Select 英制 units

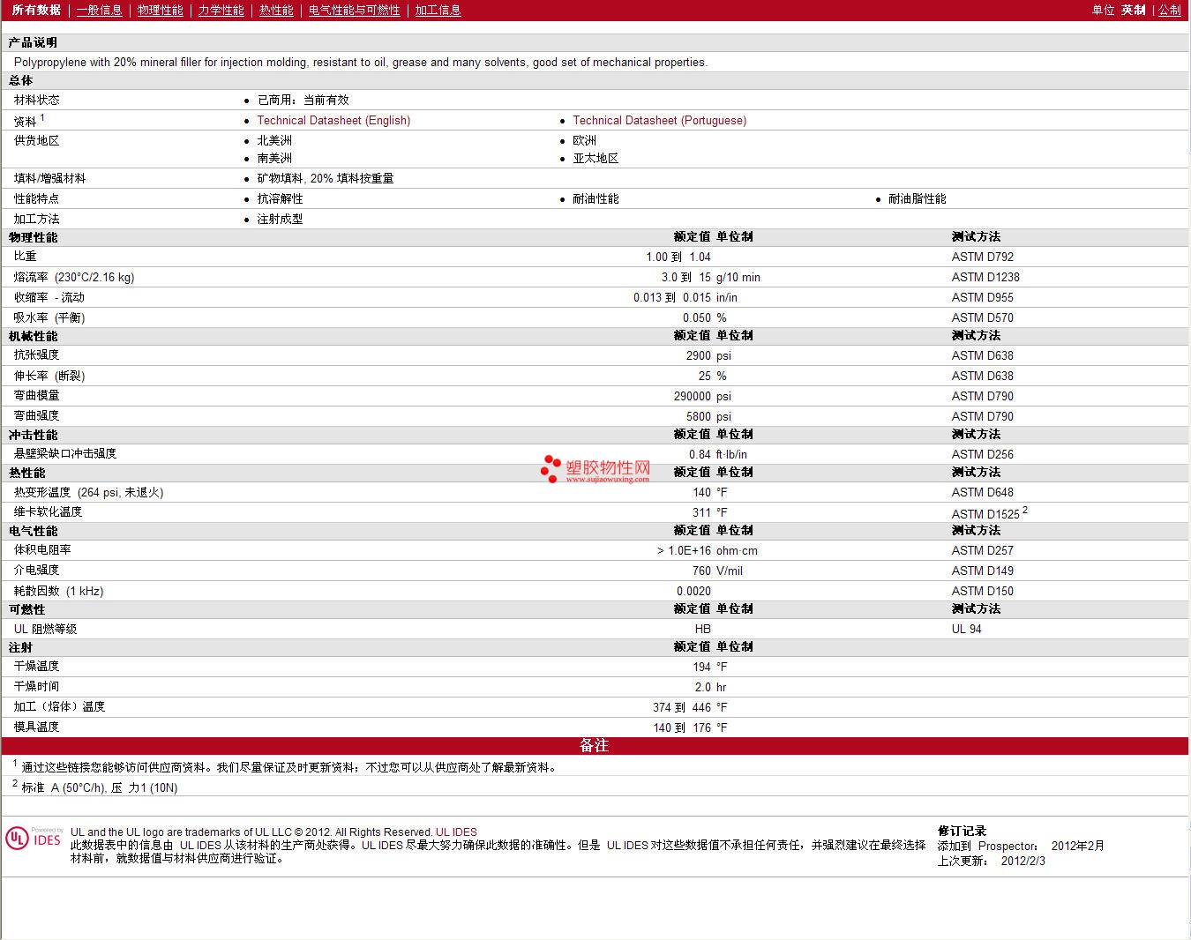1134,11
